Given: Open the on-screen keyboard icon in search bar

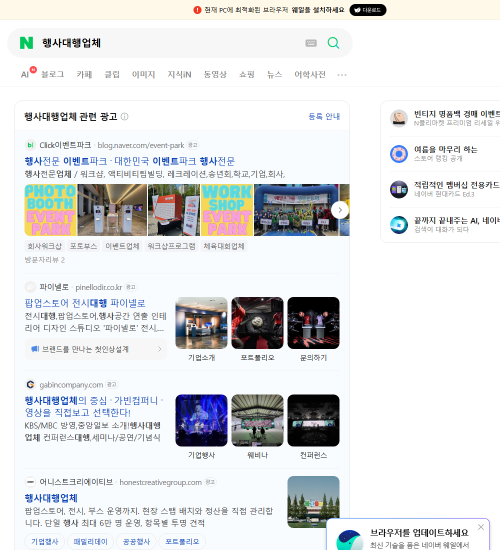Looking at the screenshot, I should pos(311,43).
